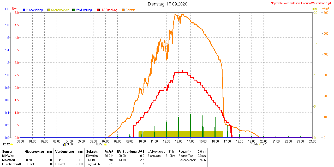Image resolution: width=334 pixels, height=167 pixels.
Task: Click the solar maximum value 594
Action: tap(111, 160)
